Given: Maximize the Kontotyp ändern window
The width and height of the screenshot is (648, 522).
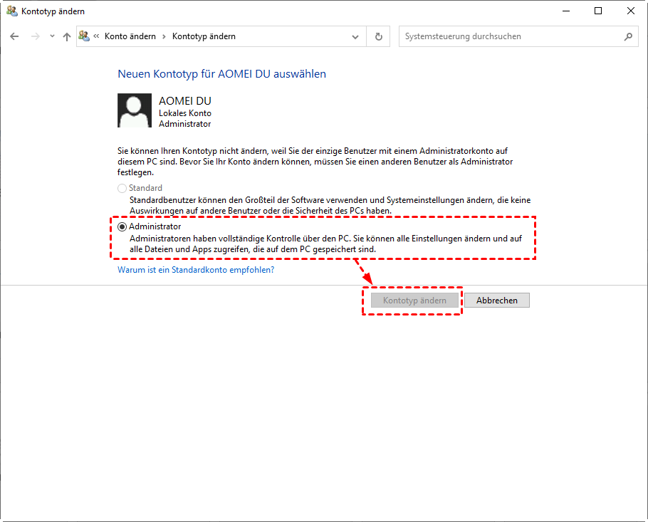Looking at the screenshot, I should [598, 11].
